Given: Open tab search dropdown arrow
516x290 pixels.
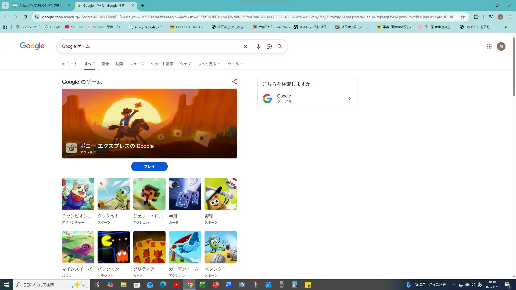Looking at the screenshot, I should [5, 5].
